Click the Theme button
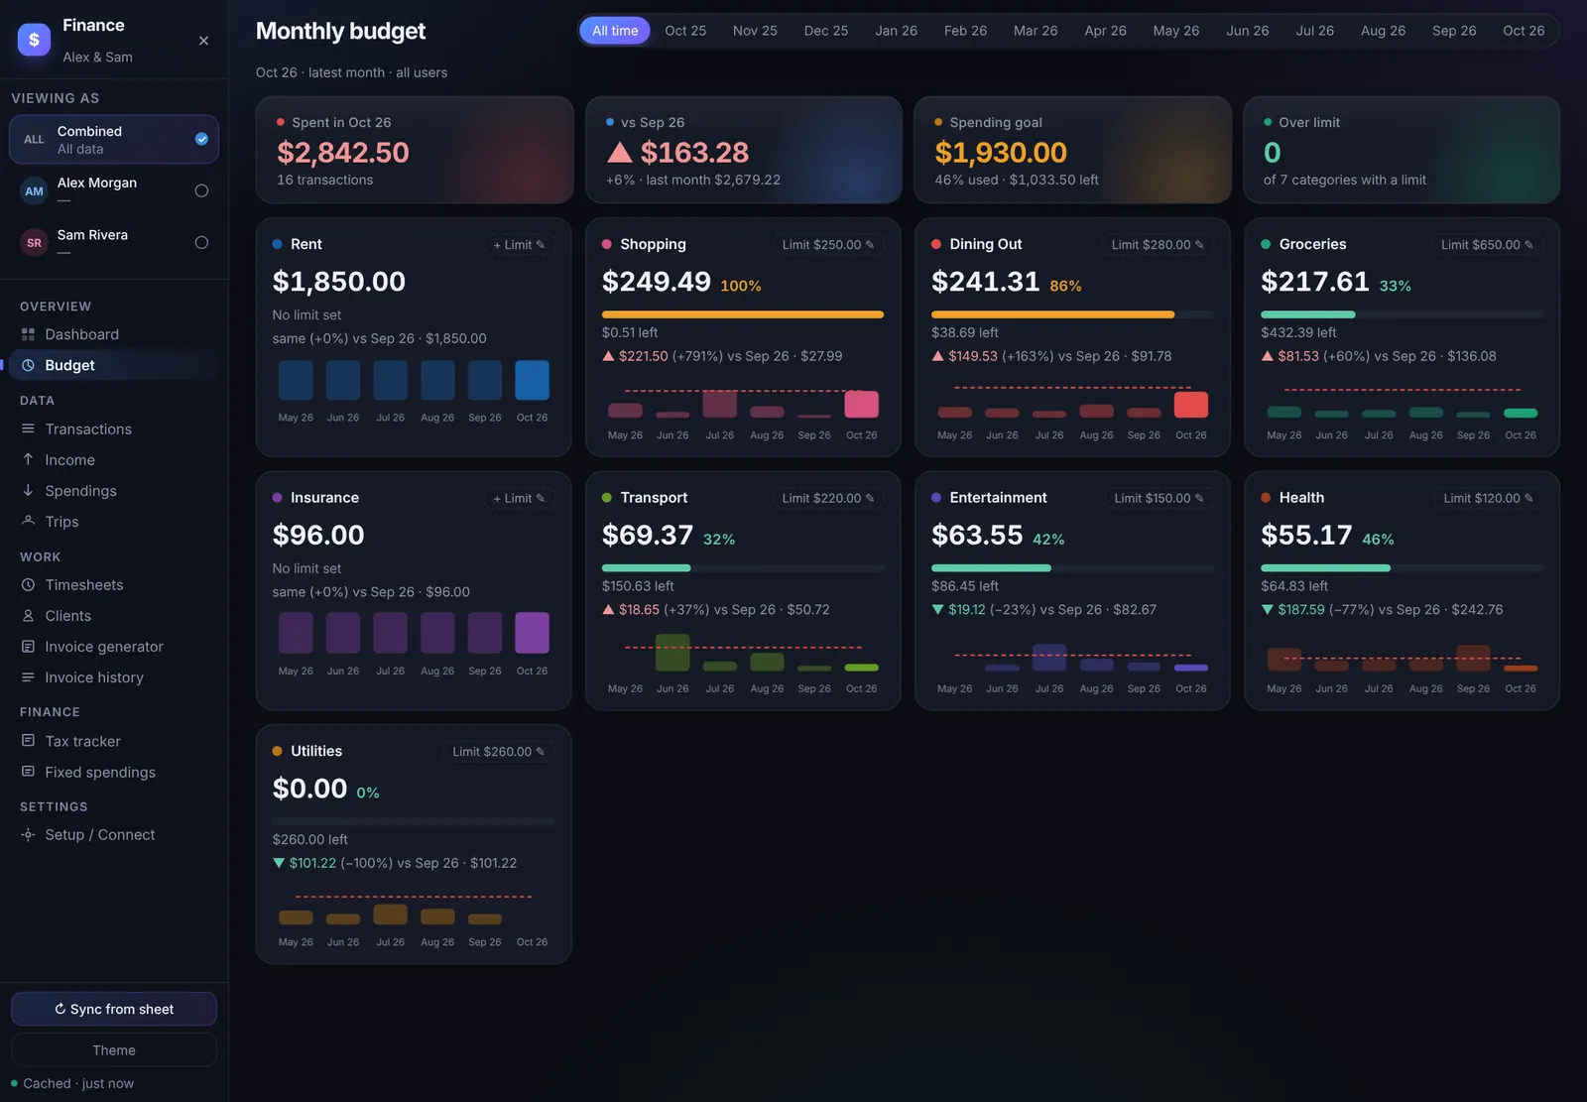Image resolution: width=1587 pixels, height=1102 pixels. tap(114, 1049)
